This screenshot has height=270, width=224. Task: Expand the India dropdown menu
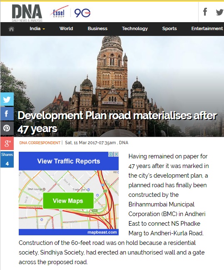coord(37,28)
